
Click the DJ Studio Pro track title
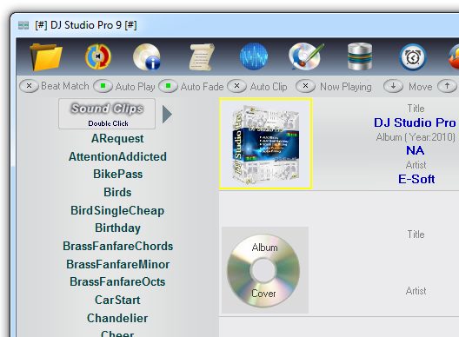pyautogui.click(x=415, y=122)
